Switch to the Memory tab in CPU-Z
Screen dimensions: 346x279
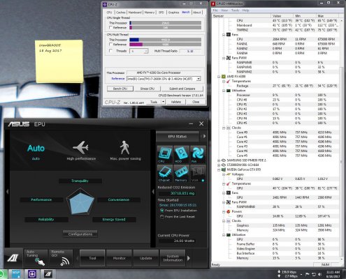tap(150, 13)
